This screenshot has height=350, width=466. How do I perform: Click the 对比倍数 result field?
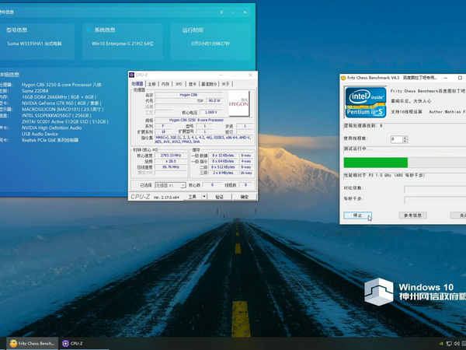point(435,189)
